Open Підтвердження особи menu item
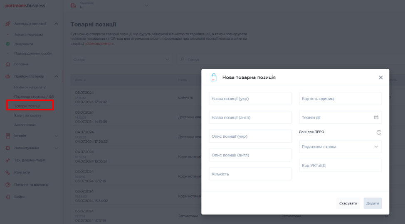The width and height of the screenshot is (405, 224). (x=33, y=54)
